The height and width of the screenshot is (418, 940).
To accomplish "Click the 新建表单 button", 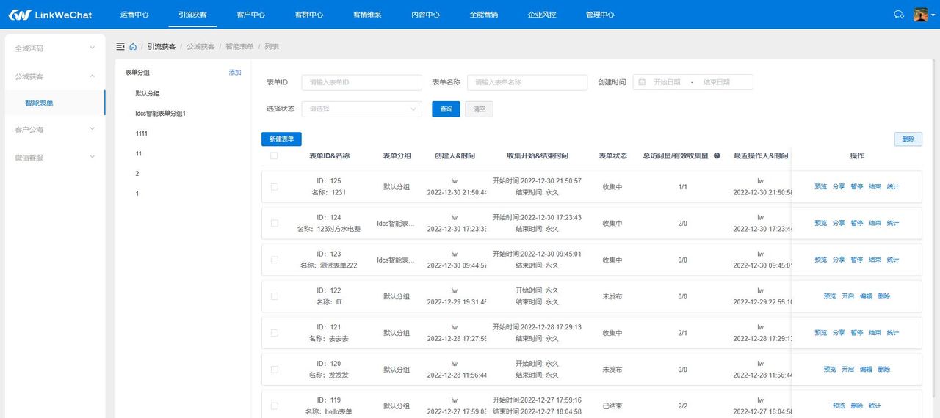I will pos(281,139).
